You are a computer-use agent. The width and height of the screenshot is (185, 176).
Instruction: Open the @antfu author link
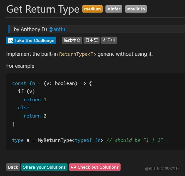(x=57, y=29)
